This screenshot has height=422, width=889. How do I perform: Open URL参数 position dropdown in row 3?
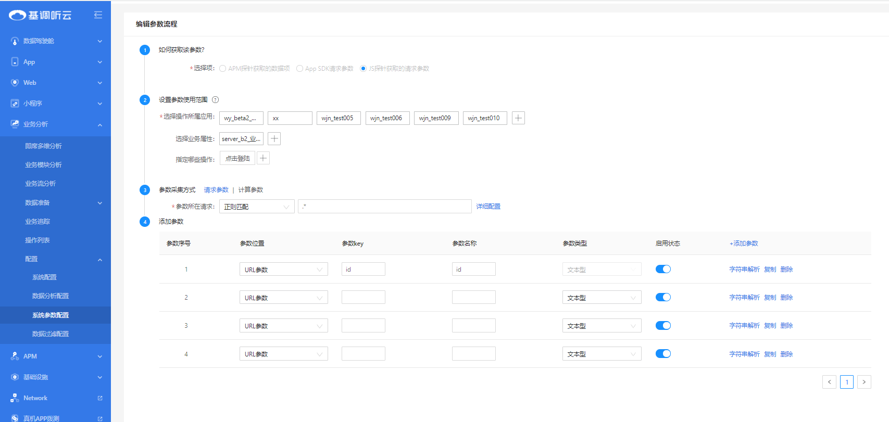coord(284,326)
